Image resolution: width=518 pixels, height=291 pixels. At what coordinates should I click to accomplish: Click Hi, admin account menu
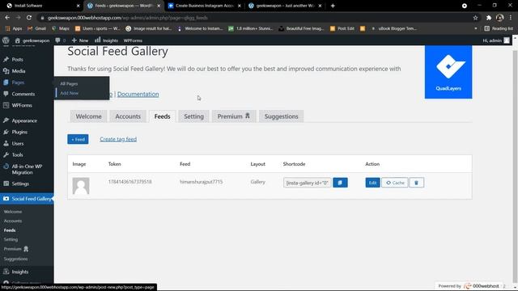(x=496, y=40)
